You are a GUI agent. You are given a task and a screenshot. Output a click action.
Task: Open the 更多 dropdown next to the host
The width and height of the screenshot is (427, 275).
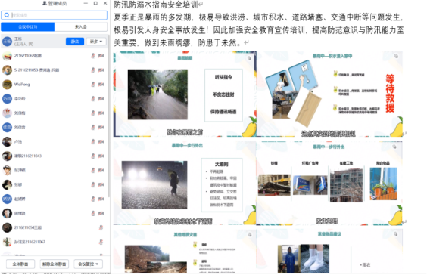[96, 42]
